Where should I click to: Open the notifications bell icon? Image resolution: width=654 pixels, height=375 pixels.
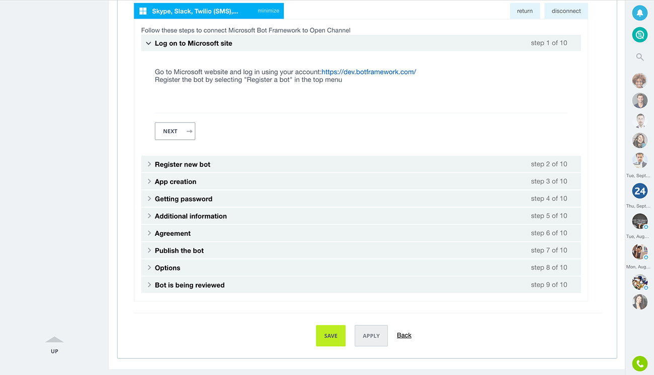coord(639,13)
